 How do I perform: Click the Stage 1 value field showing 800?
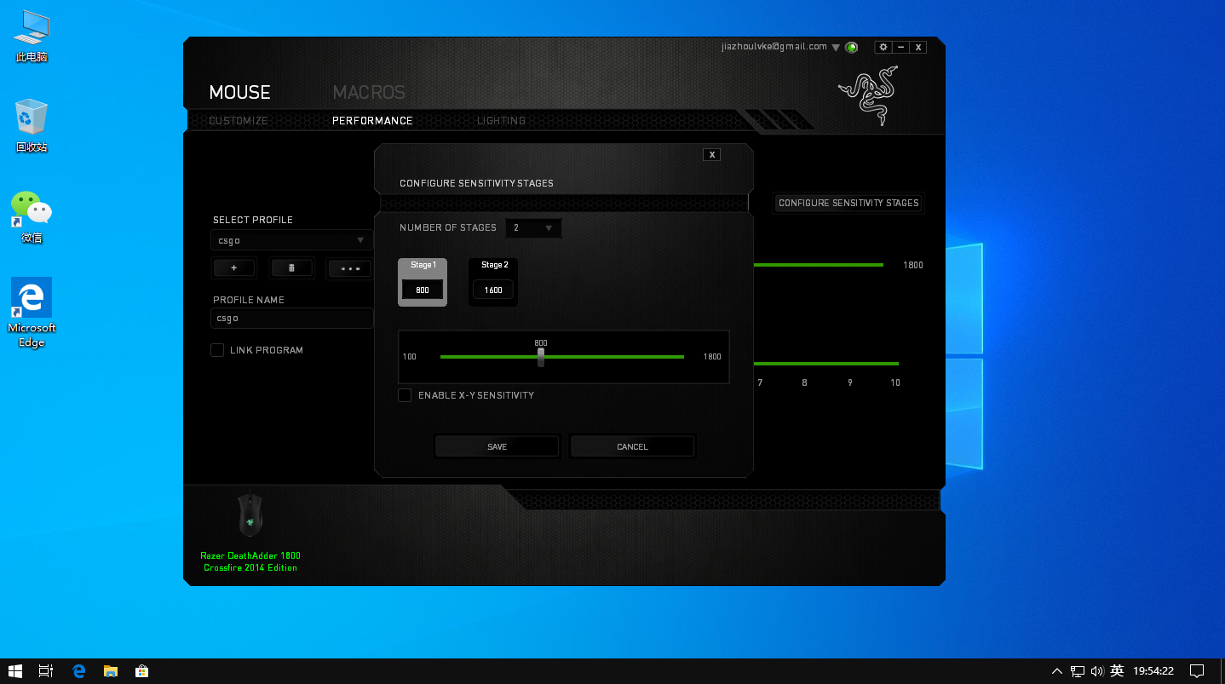click(x=423, y=290)
